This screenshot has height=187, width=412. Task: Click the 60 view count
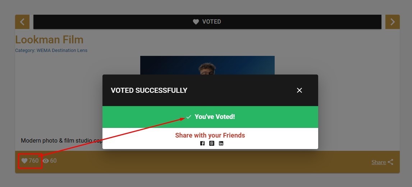53,161
